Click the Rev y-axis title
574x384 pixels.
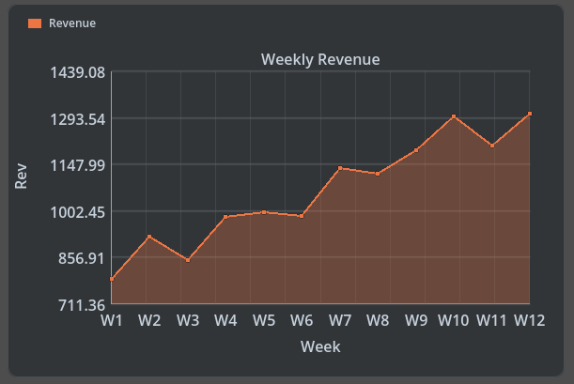coord(21,176)
